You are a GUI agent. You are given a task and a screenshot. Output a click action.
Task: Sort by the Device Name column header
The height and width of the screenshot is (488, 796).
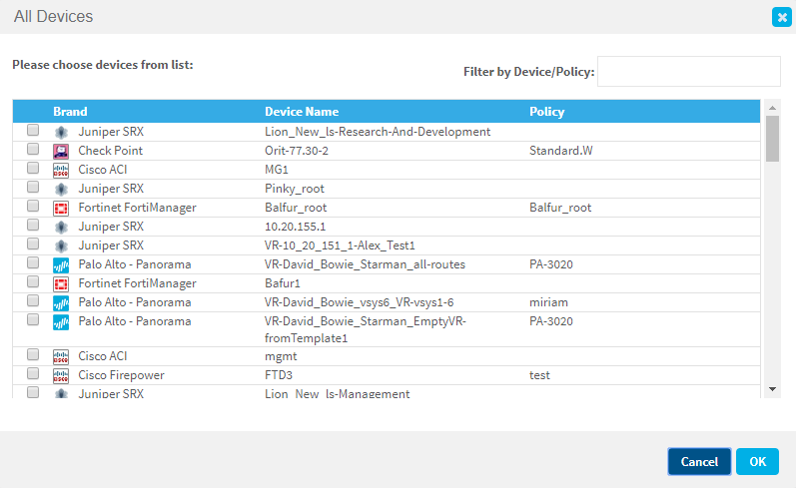301,112
